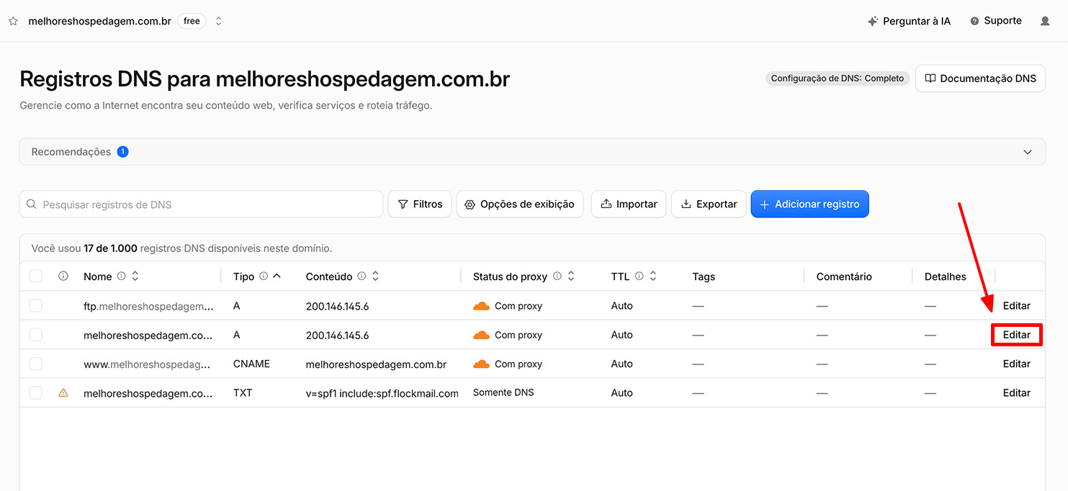The image size is (1068, 491).
Task: Edit the www CNAME record
Action: [x=1016, y=364]
